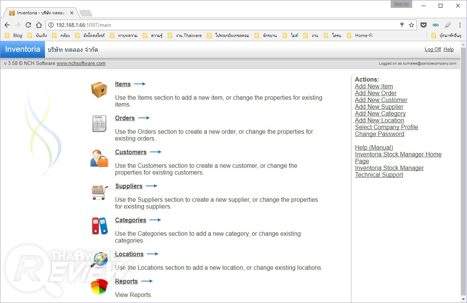Click the Reports pie chart icon
The height and width of the screenshot is (303, 467).
(99, 287)
